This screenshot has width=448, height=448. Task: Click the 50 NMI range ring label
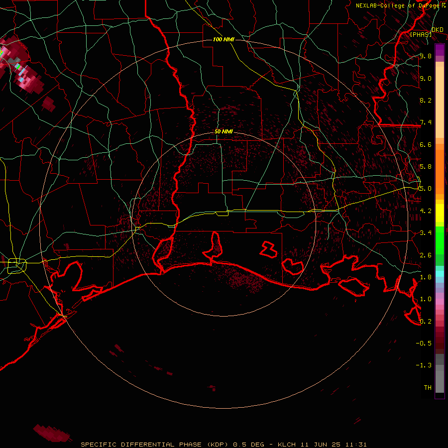point(224,131)
